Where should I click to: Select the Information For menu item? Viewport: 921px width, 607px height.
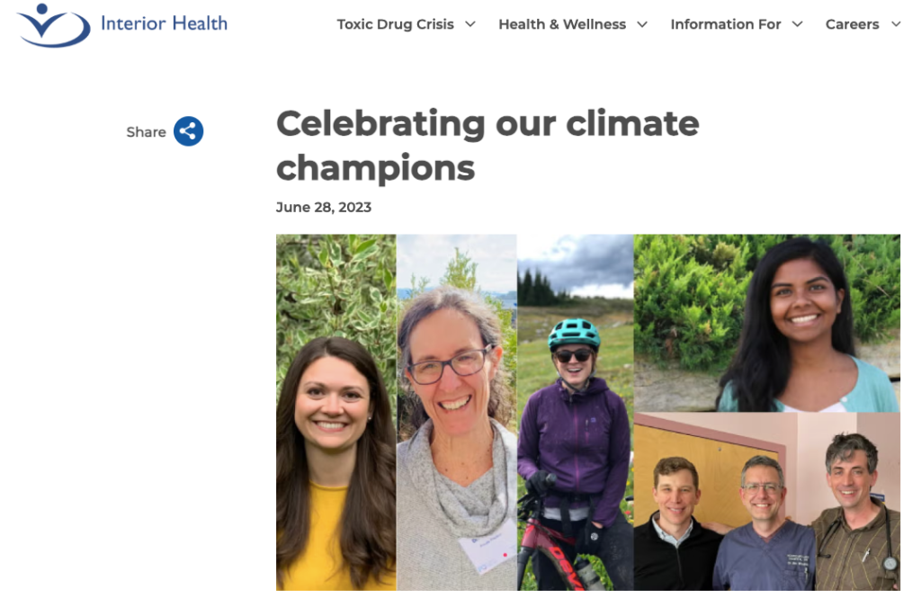725,24
